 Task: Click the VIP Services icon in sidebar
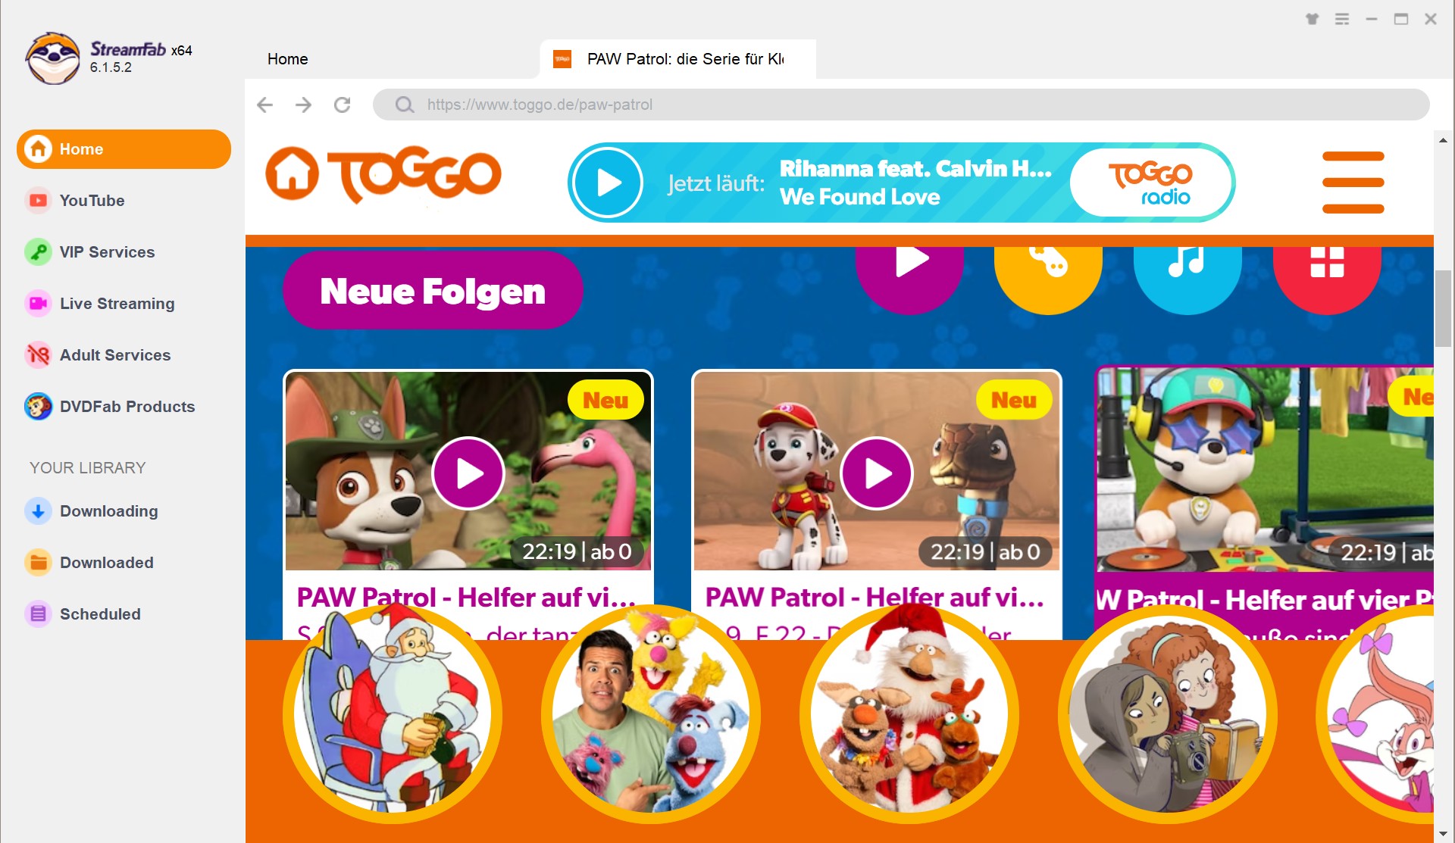pos(36,252)
